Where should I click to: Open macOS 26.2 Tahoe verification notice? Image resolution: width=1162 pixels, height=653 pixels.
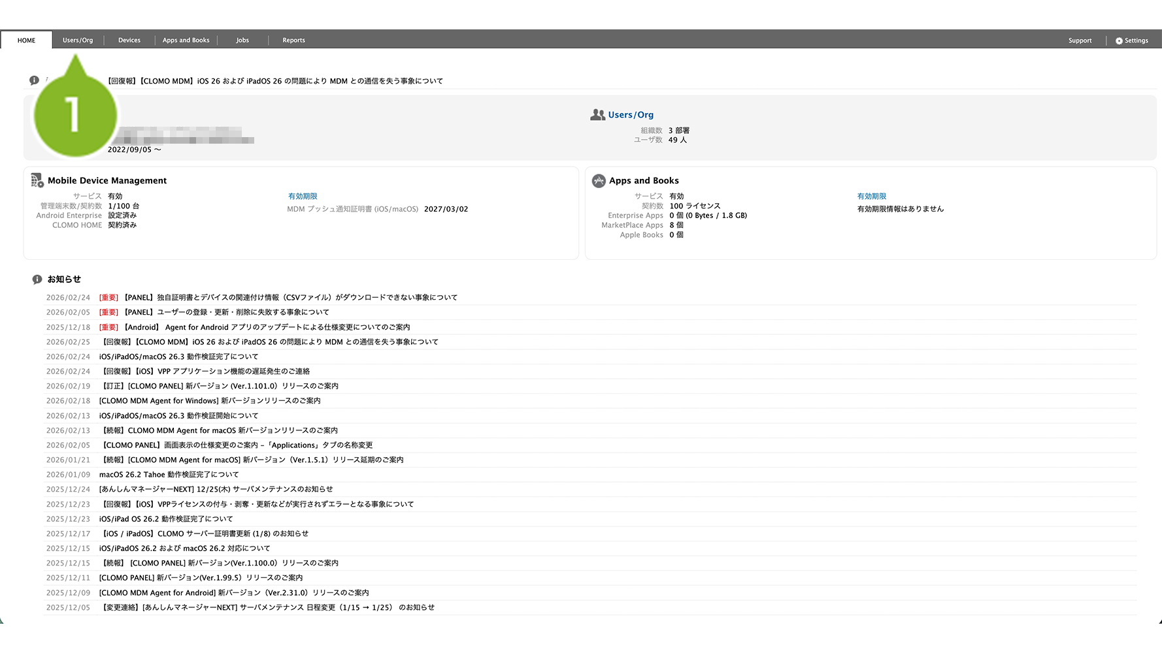169,475
